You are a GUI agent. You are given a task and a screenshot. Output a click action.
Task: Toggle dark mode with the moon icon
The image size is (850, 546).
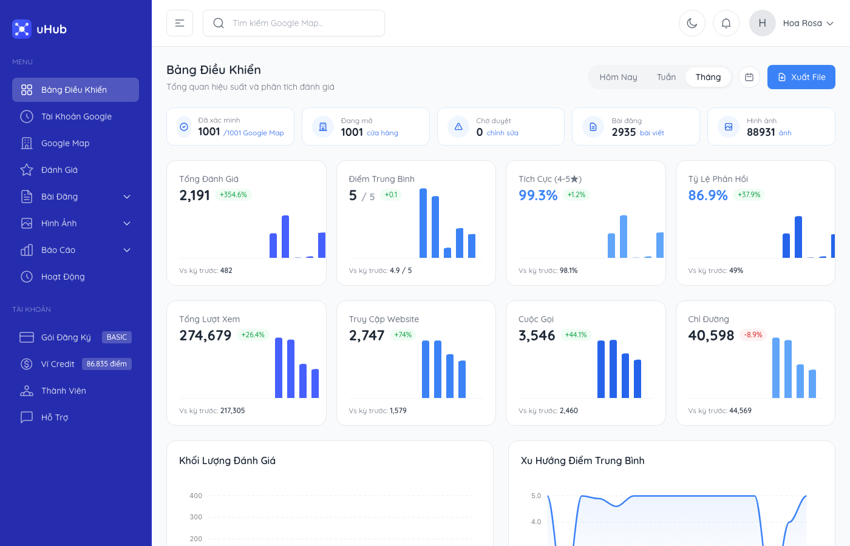click(692, 22)
